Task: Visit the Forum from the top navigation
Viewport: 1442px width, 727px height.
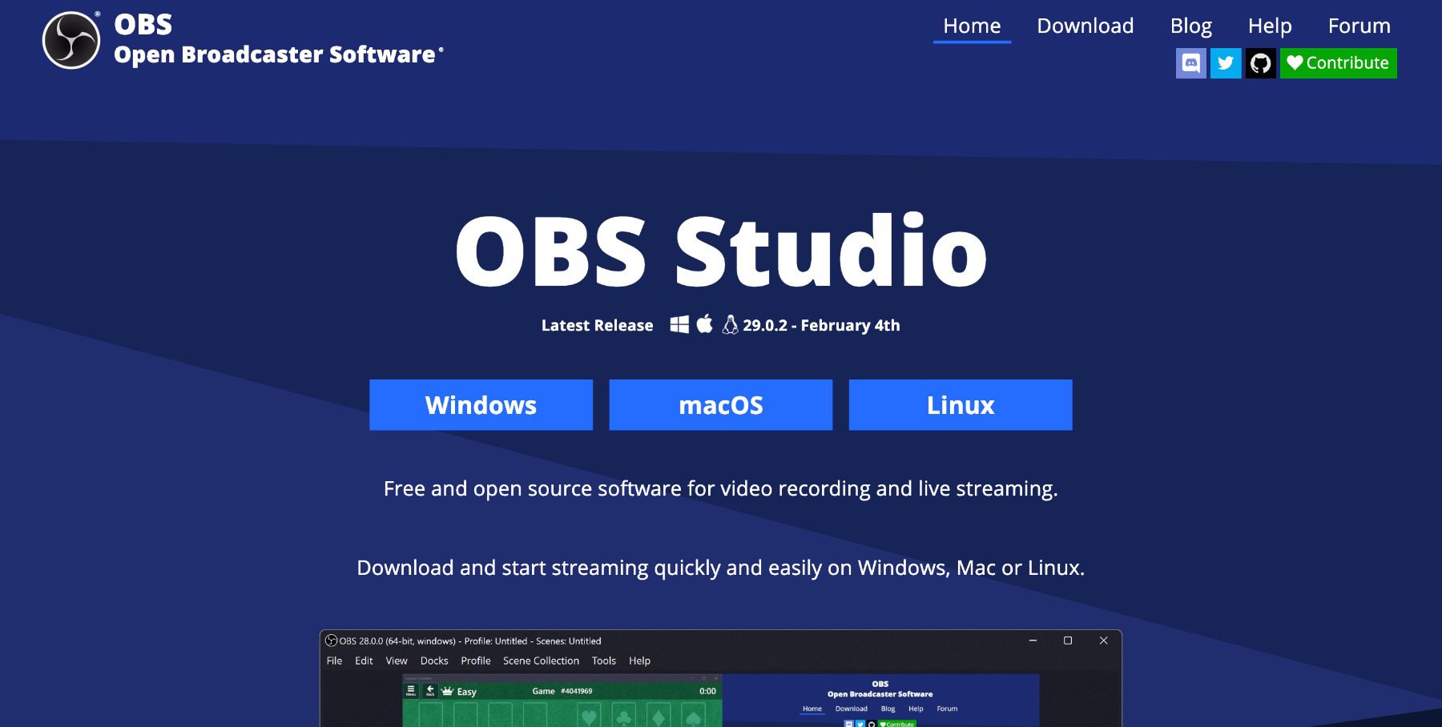Action: click(x=1359, y=25)
